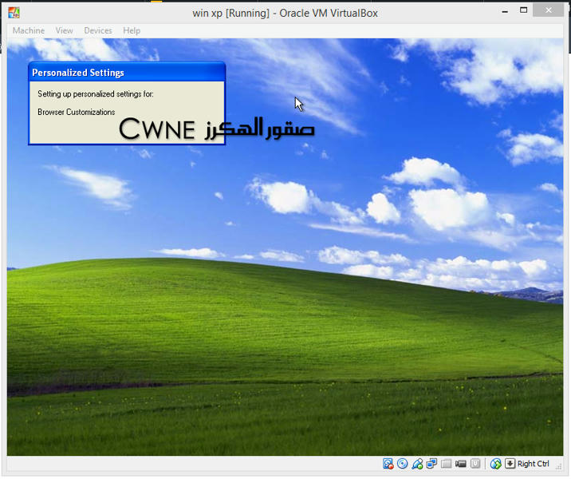571x479 pixels.
Task: Click the 'Browser Customizations' text
Action: 76,112
